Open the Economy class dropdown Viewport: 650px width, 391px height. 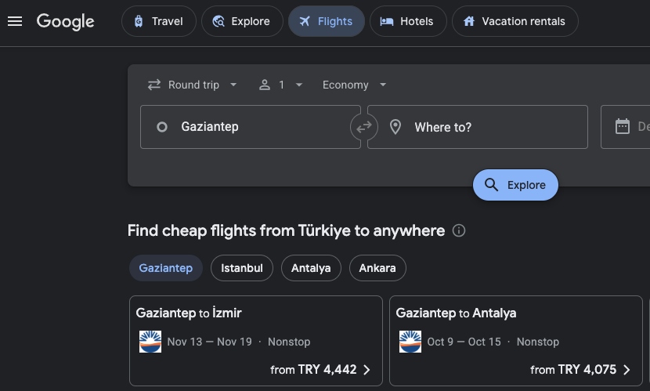click(354, 85)
